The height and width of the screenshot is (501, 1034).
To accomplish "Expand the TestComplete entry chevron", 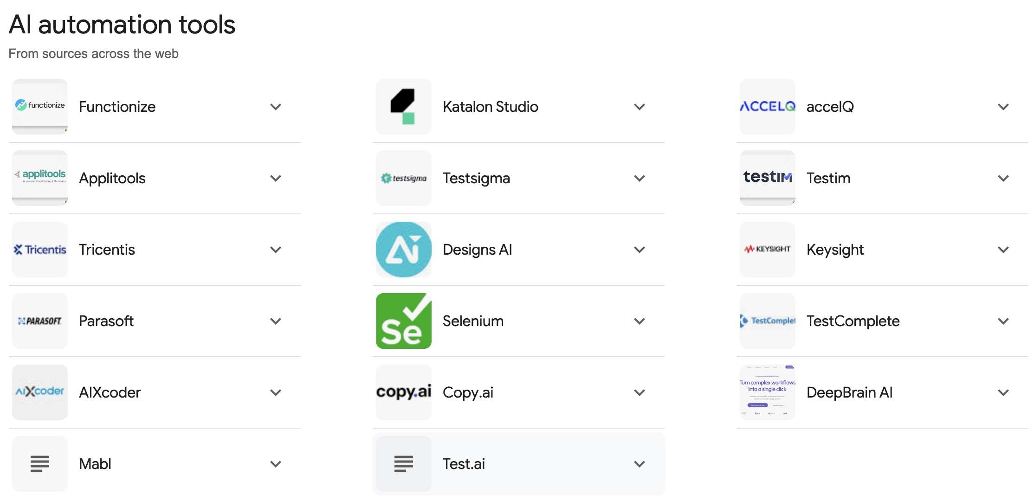I will (x=1003, y=321).
